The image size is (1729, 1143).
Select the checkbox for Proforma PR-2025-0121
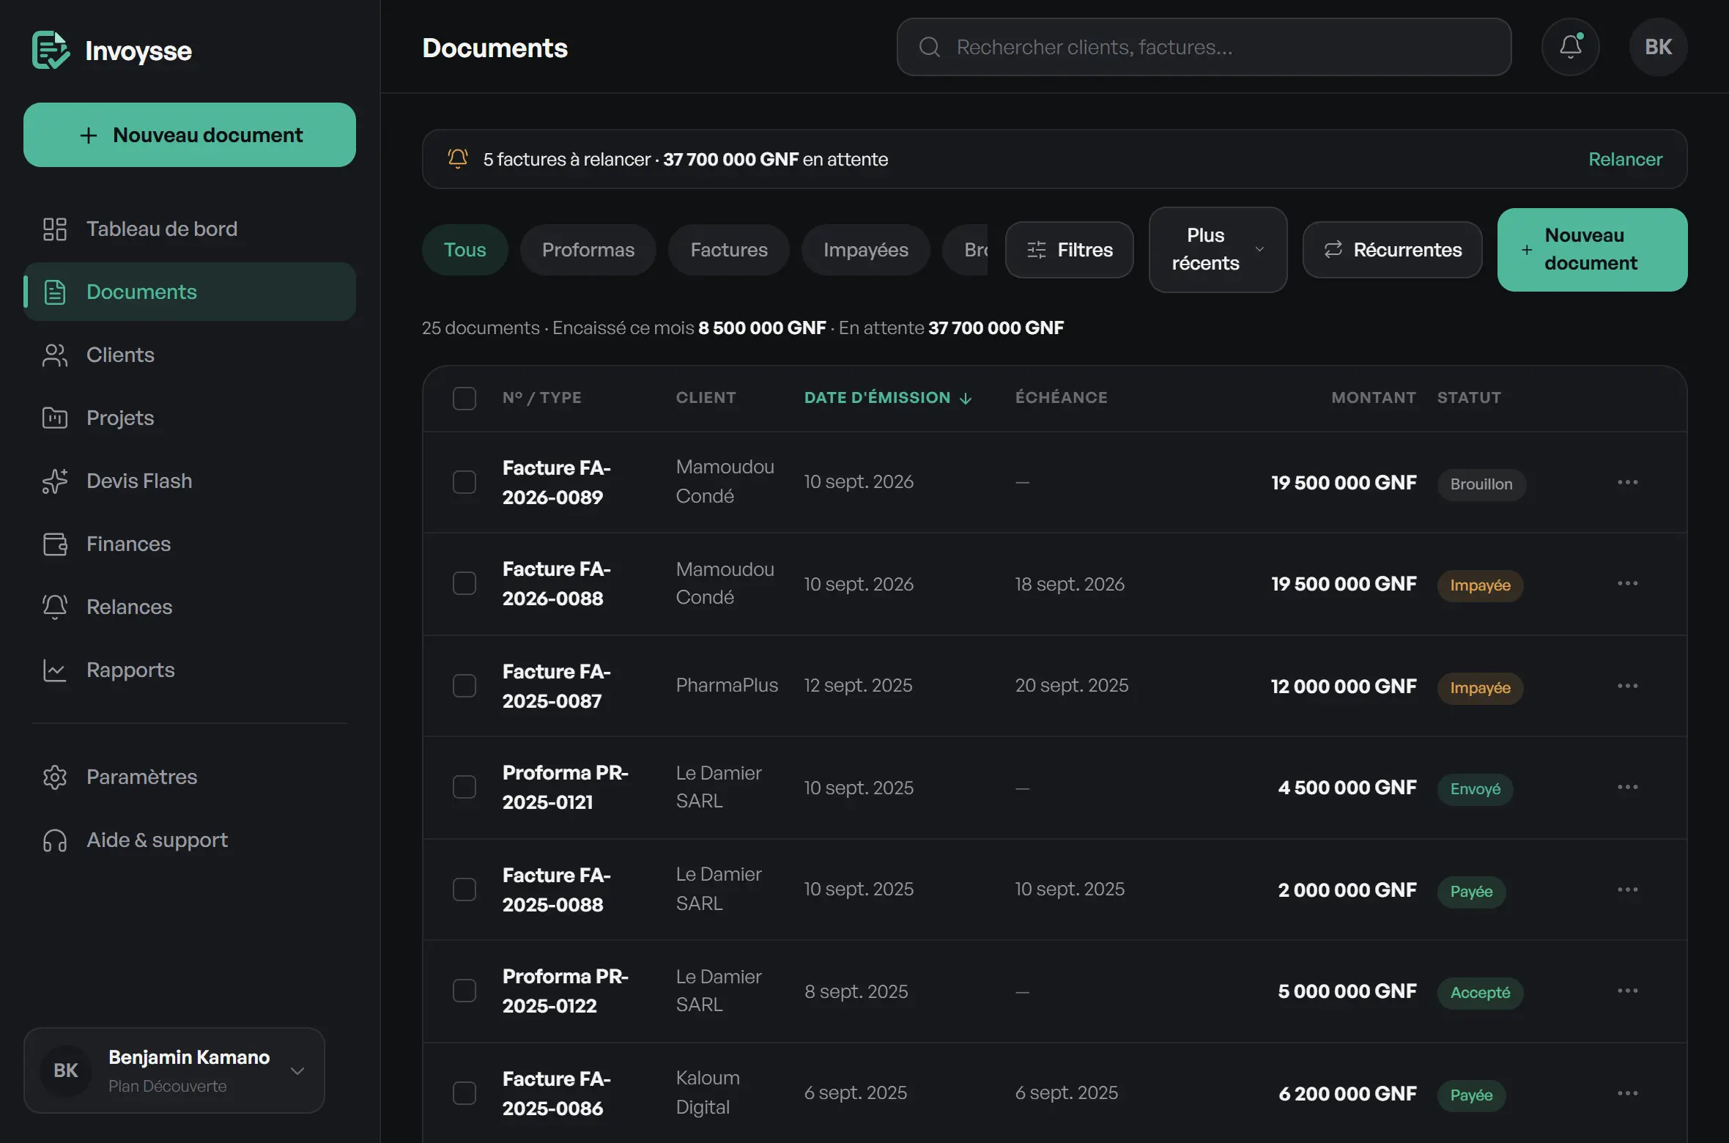pos(464,787)
